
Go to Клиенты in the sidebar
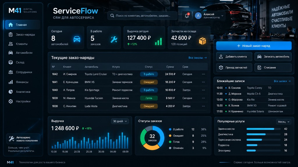23,44
